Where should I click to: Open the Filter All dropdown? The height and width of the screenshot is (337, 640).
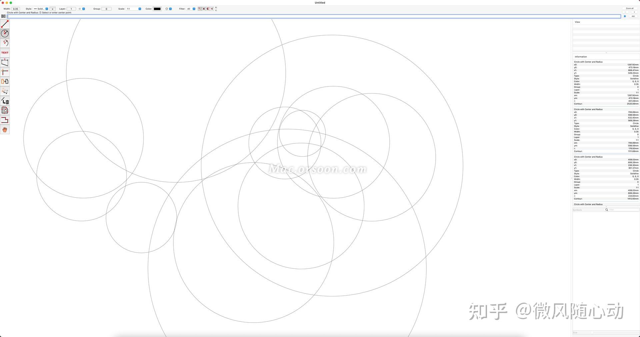pos(191,9)
